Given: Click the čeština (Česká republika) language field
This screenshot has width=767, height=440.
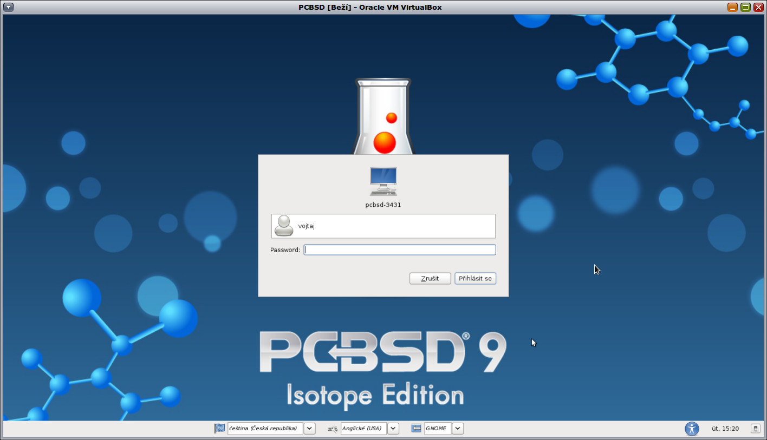Looking at the screenshot, I should pyautogui.click(x=265, y=429).
